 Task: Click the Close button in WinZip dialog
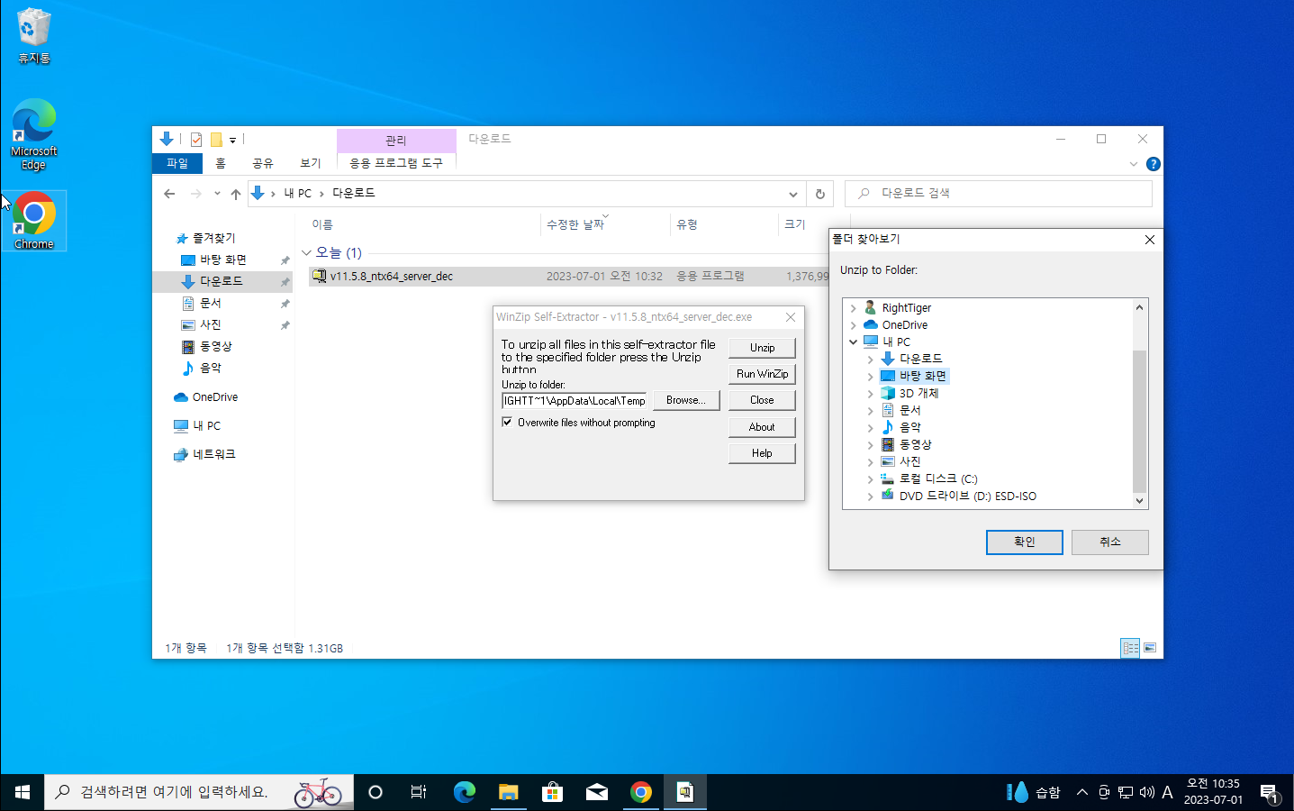(762, 400)
